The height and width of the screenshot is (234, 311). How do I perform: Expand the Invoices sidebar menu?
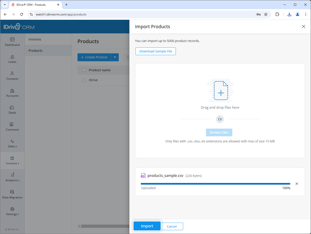12,161
